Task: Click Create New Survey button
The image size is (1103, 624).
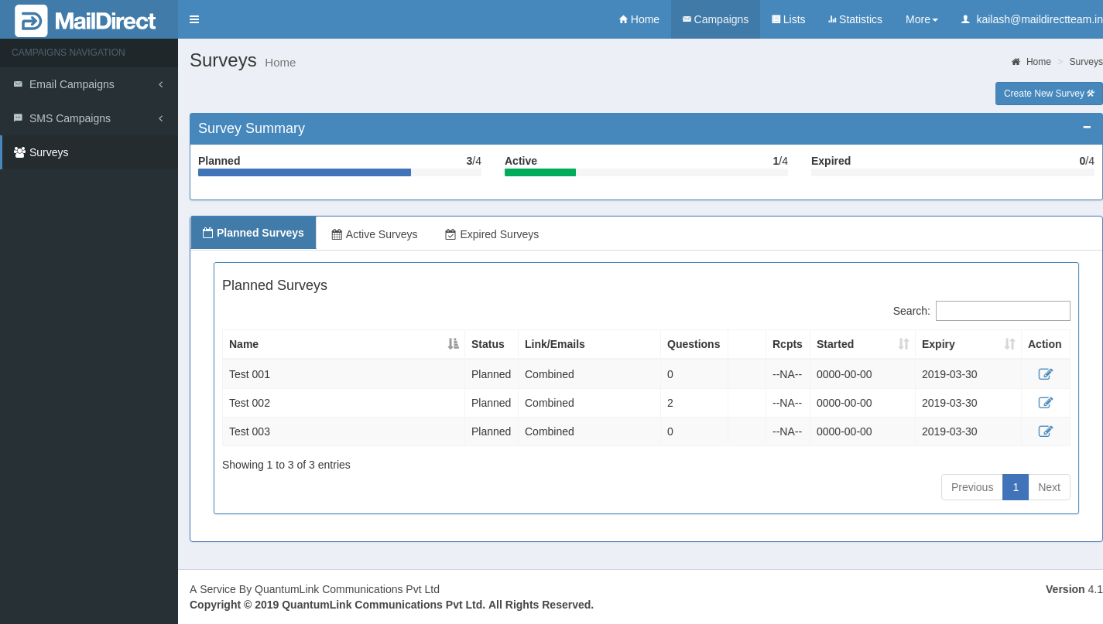Action: 1049,94
